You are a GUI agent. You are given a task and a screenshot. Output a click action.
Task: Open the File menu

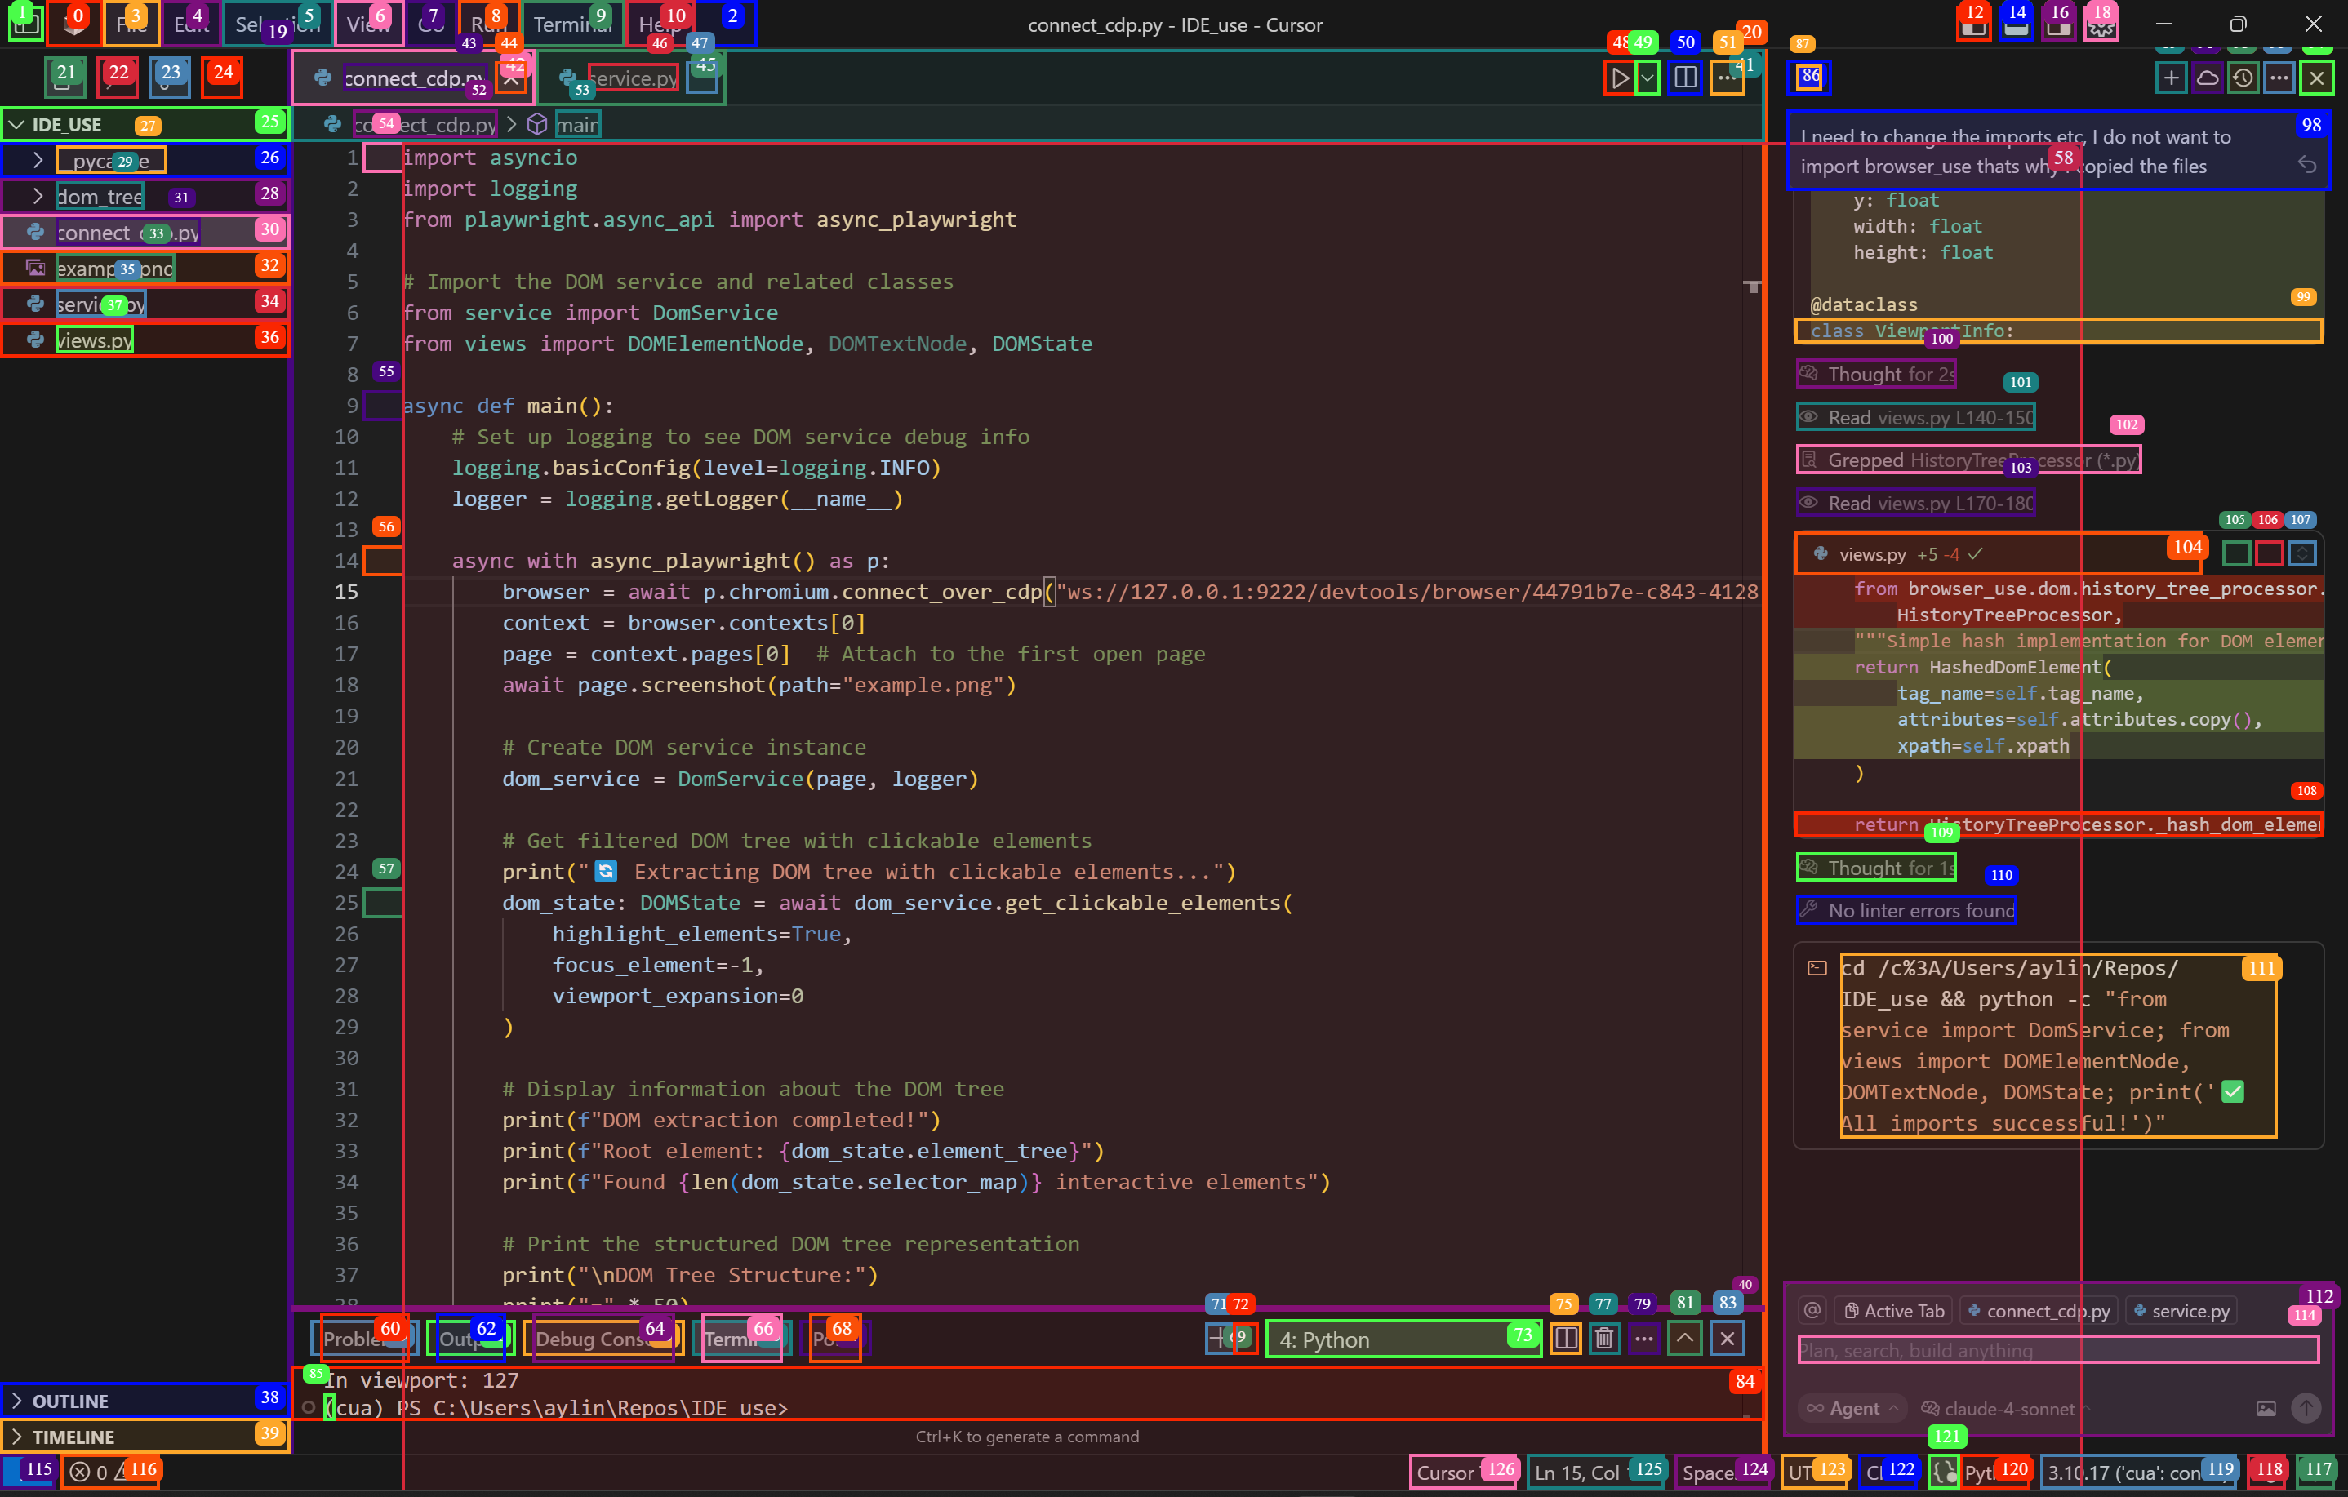click(x=131, y=25)
